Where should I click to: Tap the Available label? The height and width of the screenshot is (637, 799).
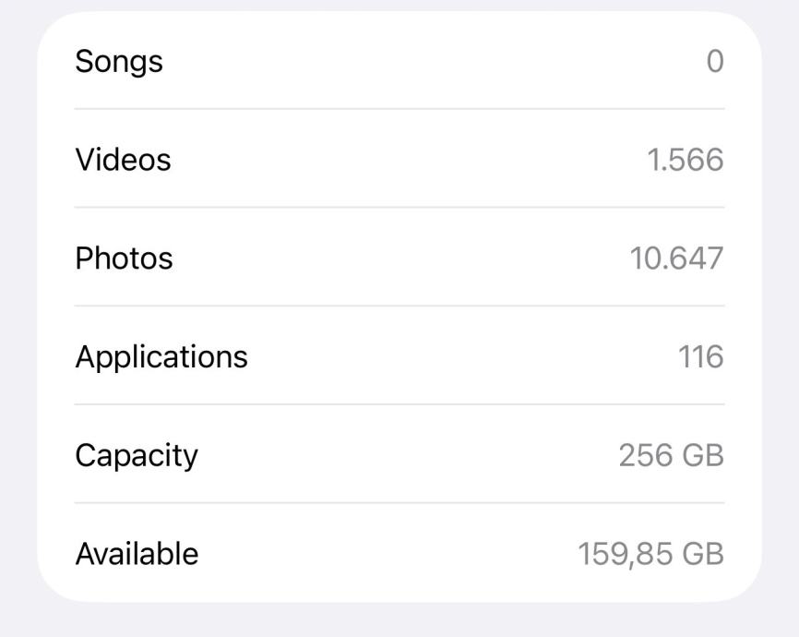click(x=137, y=554)
